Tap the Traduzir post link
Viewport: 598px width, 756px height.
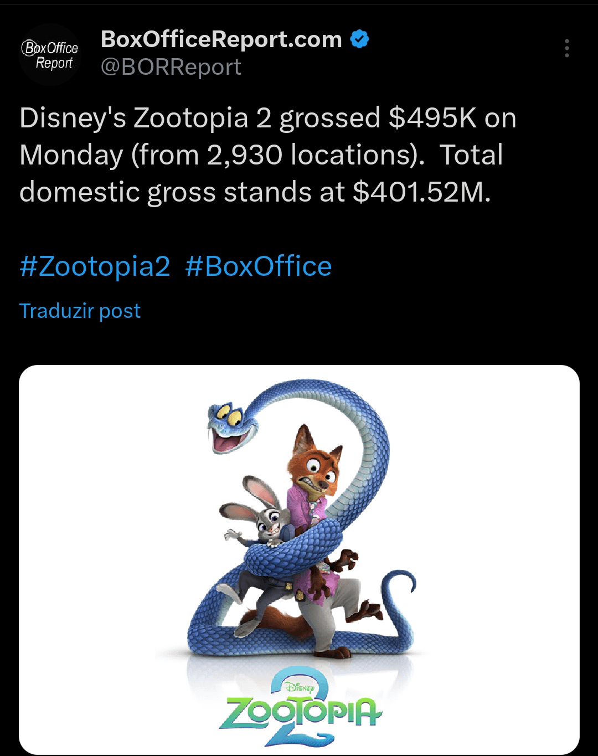(x=80, y=311)
